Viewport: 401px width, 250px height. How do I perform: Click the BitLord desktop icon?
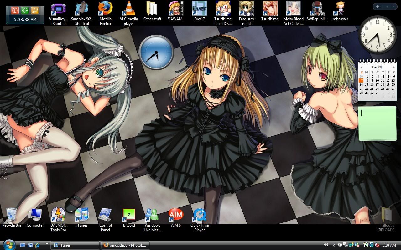129,215
